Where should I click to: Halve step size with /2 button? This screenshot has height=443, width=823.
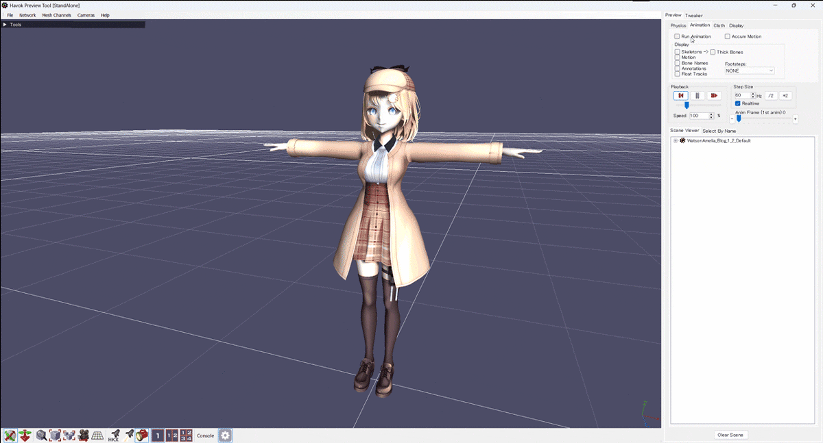point(772,96)
